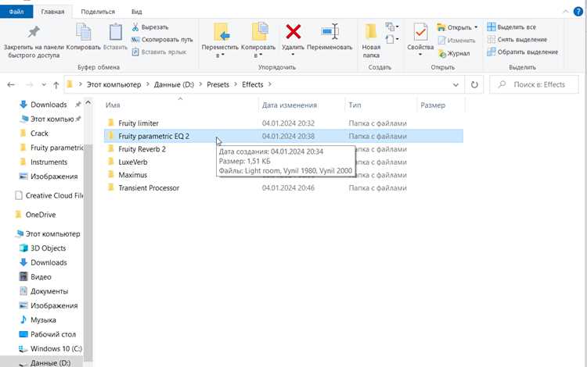Click the Поиск в: Effects search box
The image size is (587, 367).
point(534,85)
